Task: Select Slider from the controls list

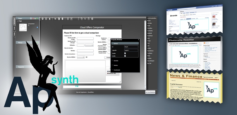Action: 149,56
